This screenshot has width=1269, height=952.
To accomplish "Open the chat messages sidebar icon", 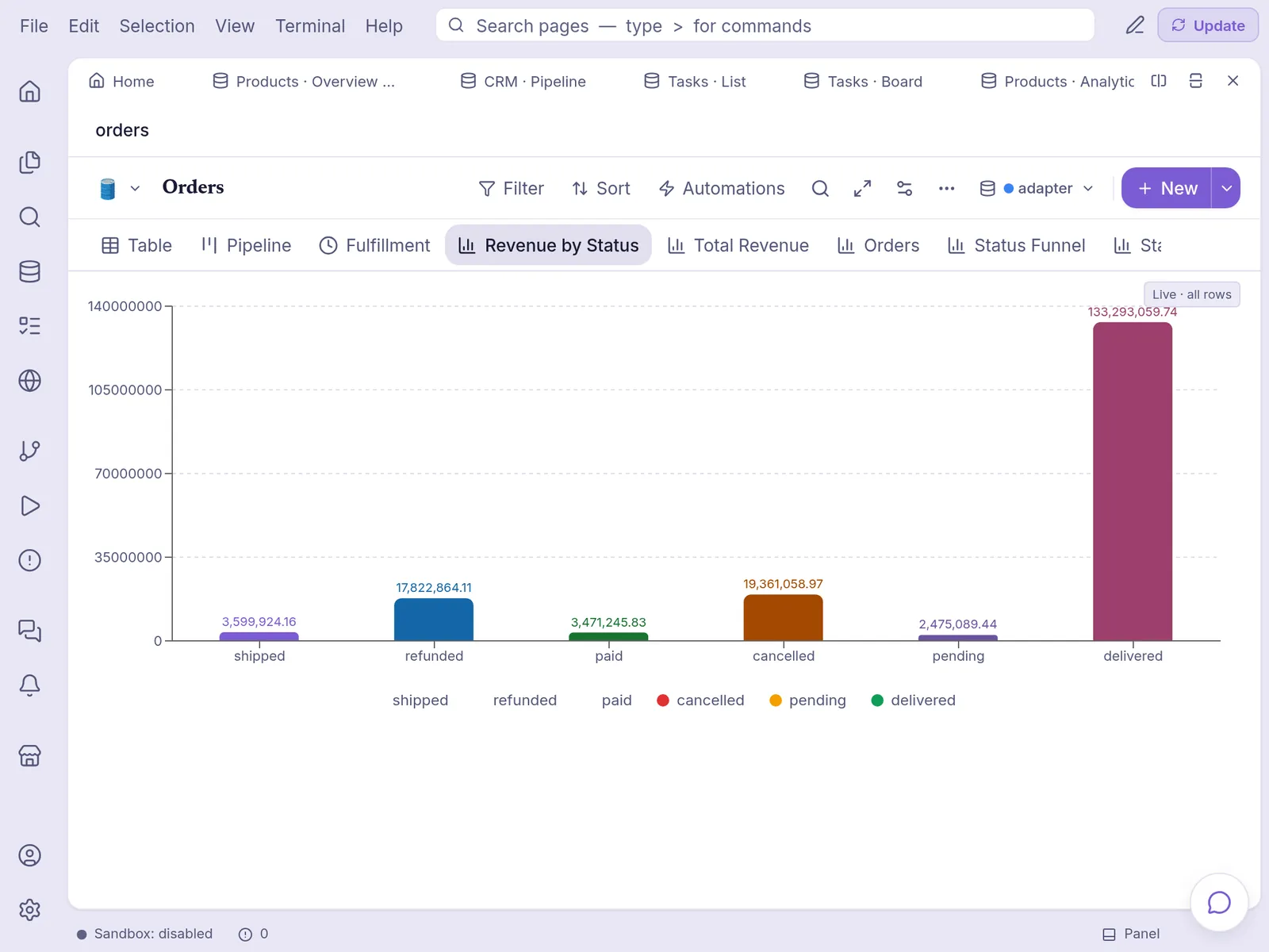I will click(29, 631).
